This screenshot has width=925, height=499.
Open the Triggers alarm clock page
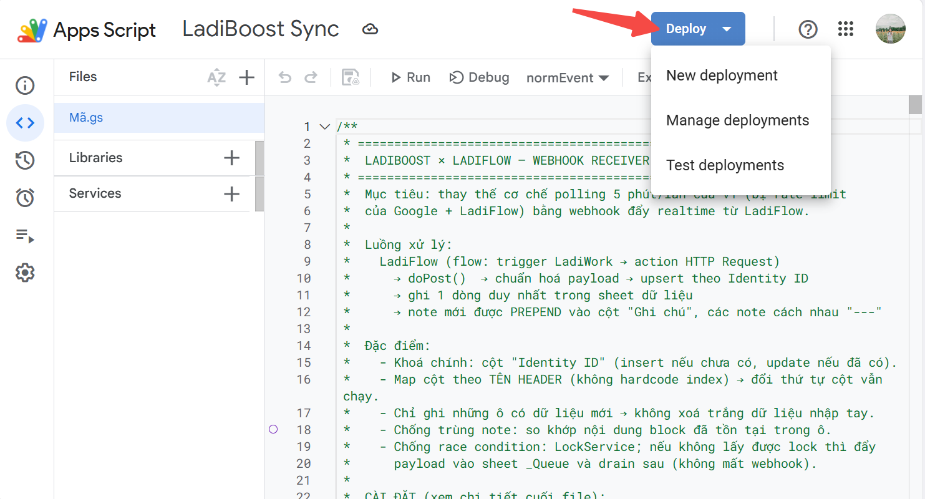click(25, 198)
